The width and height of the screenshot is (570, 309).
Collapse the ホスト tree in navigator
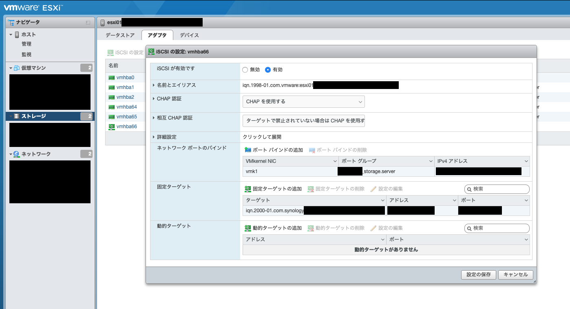[11, 35]
